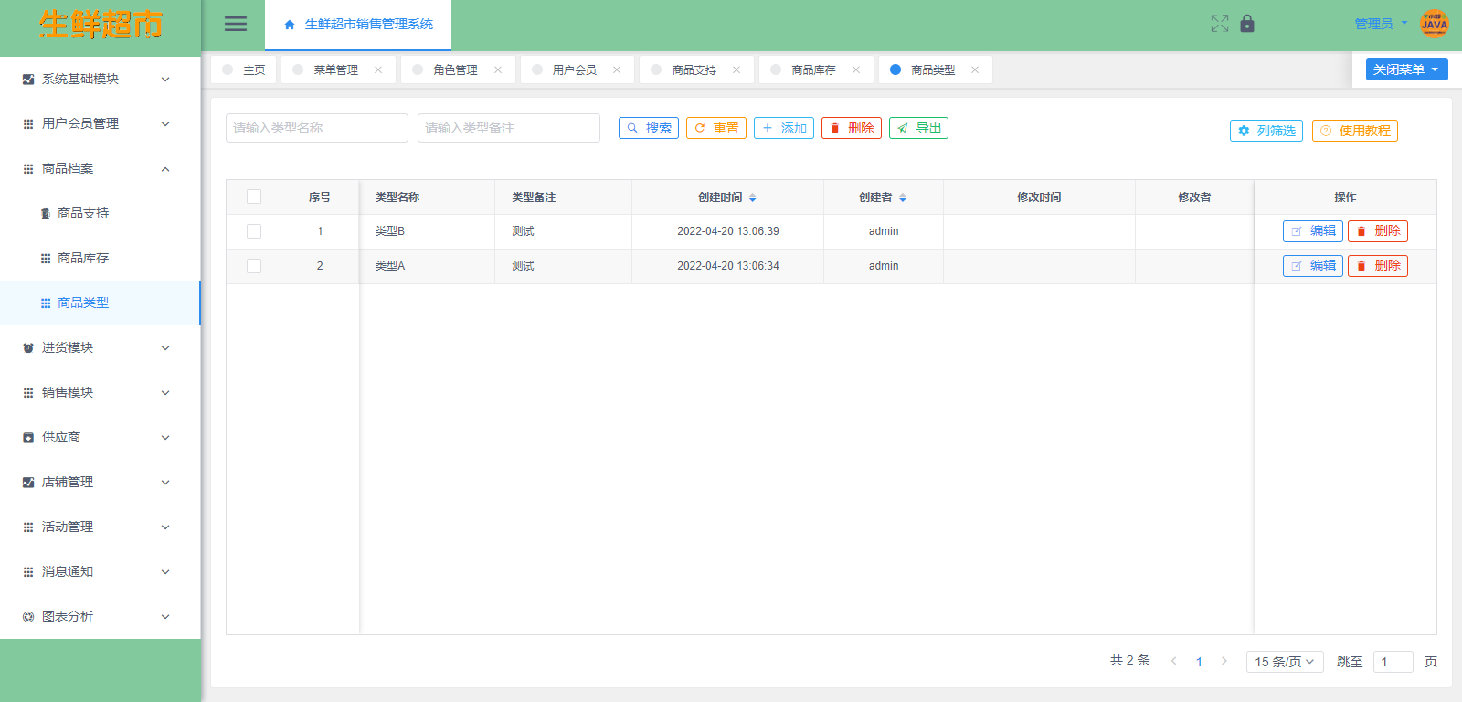Select checkbox for 类型B row
Screen dimensions: 1462x702
coord(254,231)
